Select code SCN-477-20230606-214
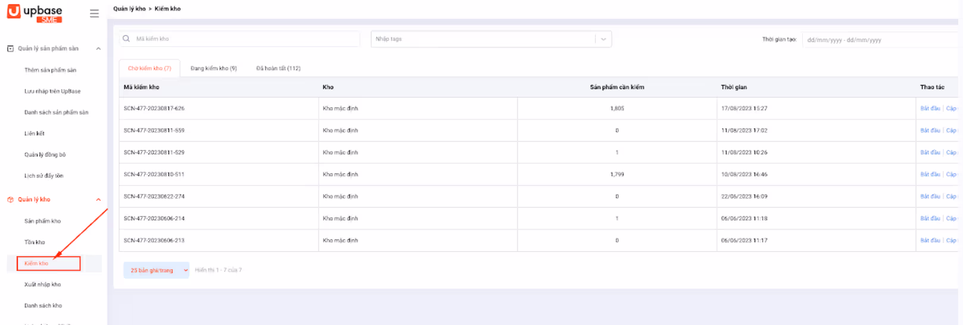The width and height of the screenshot is (963, 325). 154,219
